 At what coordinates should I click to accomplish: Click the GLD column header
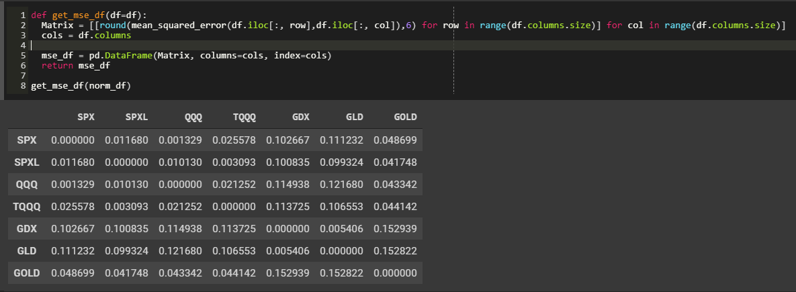point(355,117)
